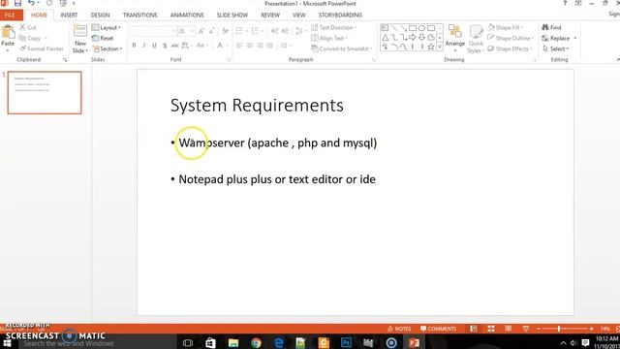Open the Text Direction dropdown
This screenshot has height=349, width=620.
333,27
